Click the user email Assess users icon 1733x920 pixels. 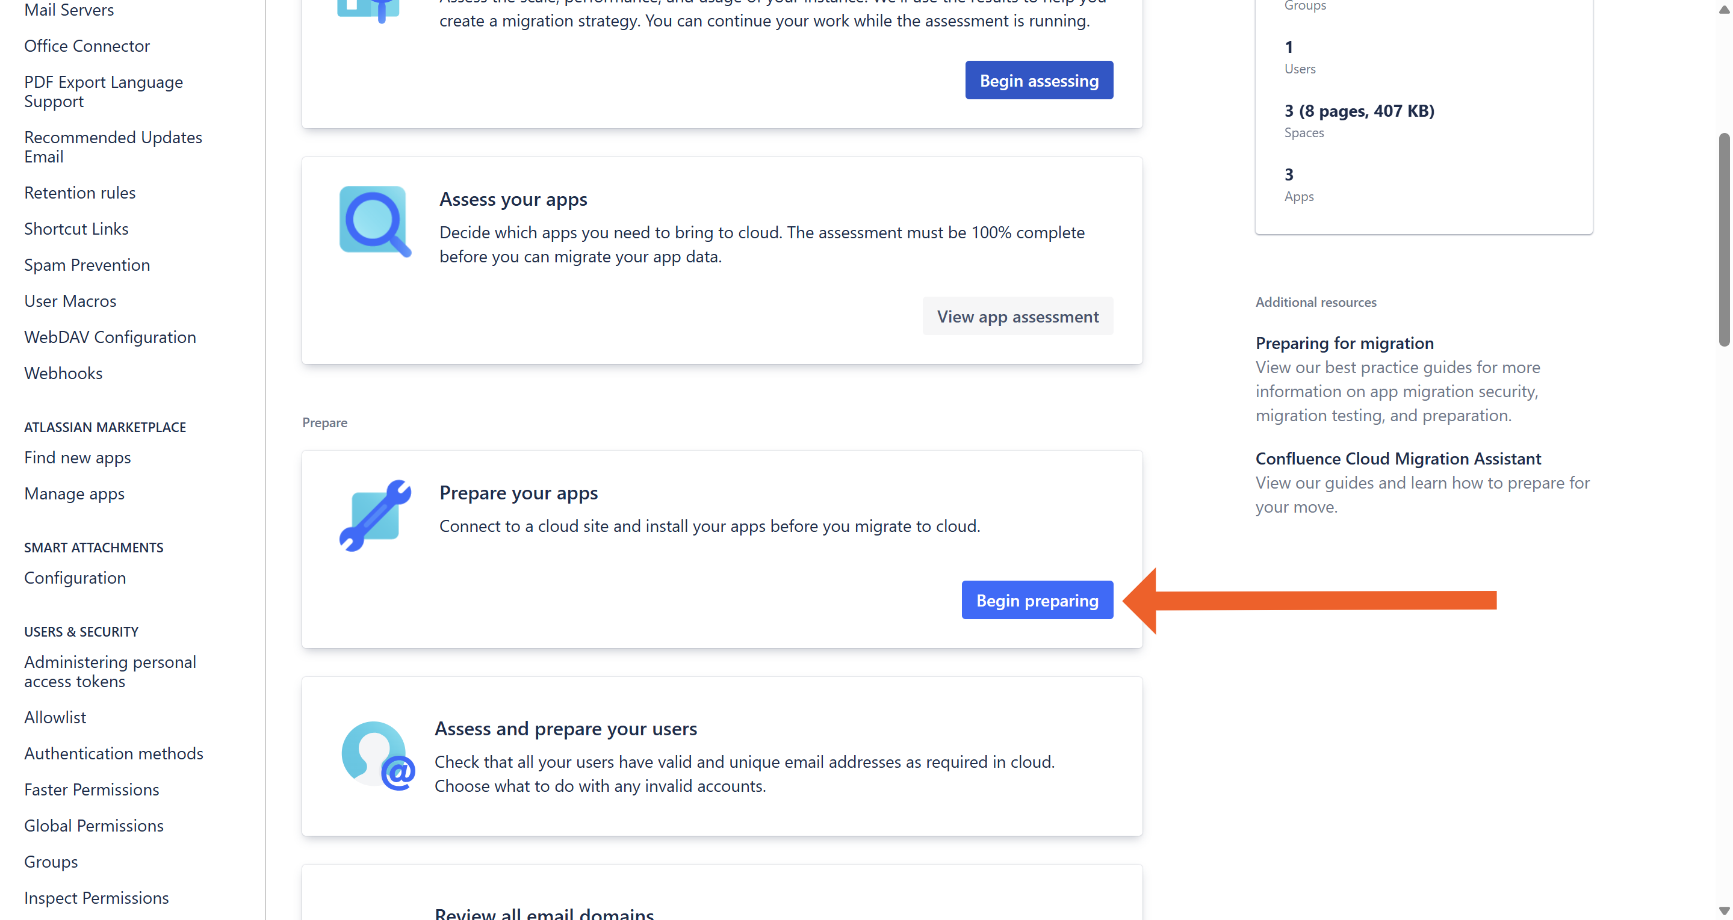[377, 756]
